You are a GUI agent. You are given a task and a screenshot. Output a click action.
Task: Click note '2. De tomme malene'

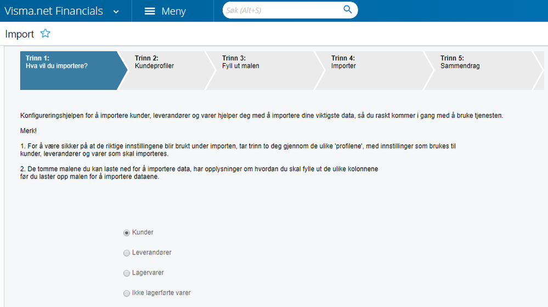(x=199, y=173)
